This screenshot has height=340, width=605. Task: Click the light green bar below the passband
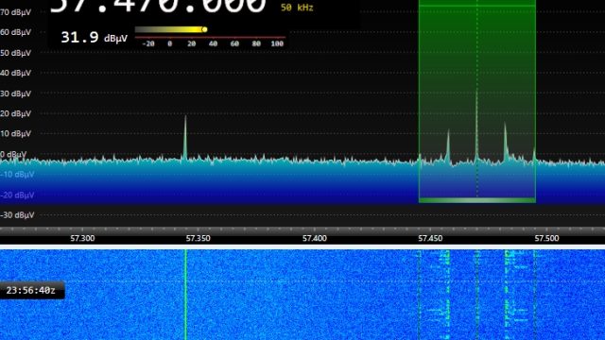pyautogui.click(x=476, y=200)
